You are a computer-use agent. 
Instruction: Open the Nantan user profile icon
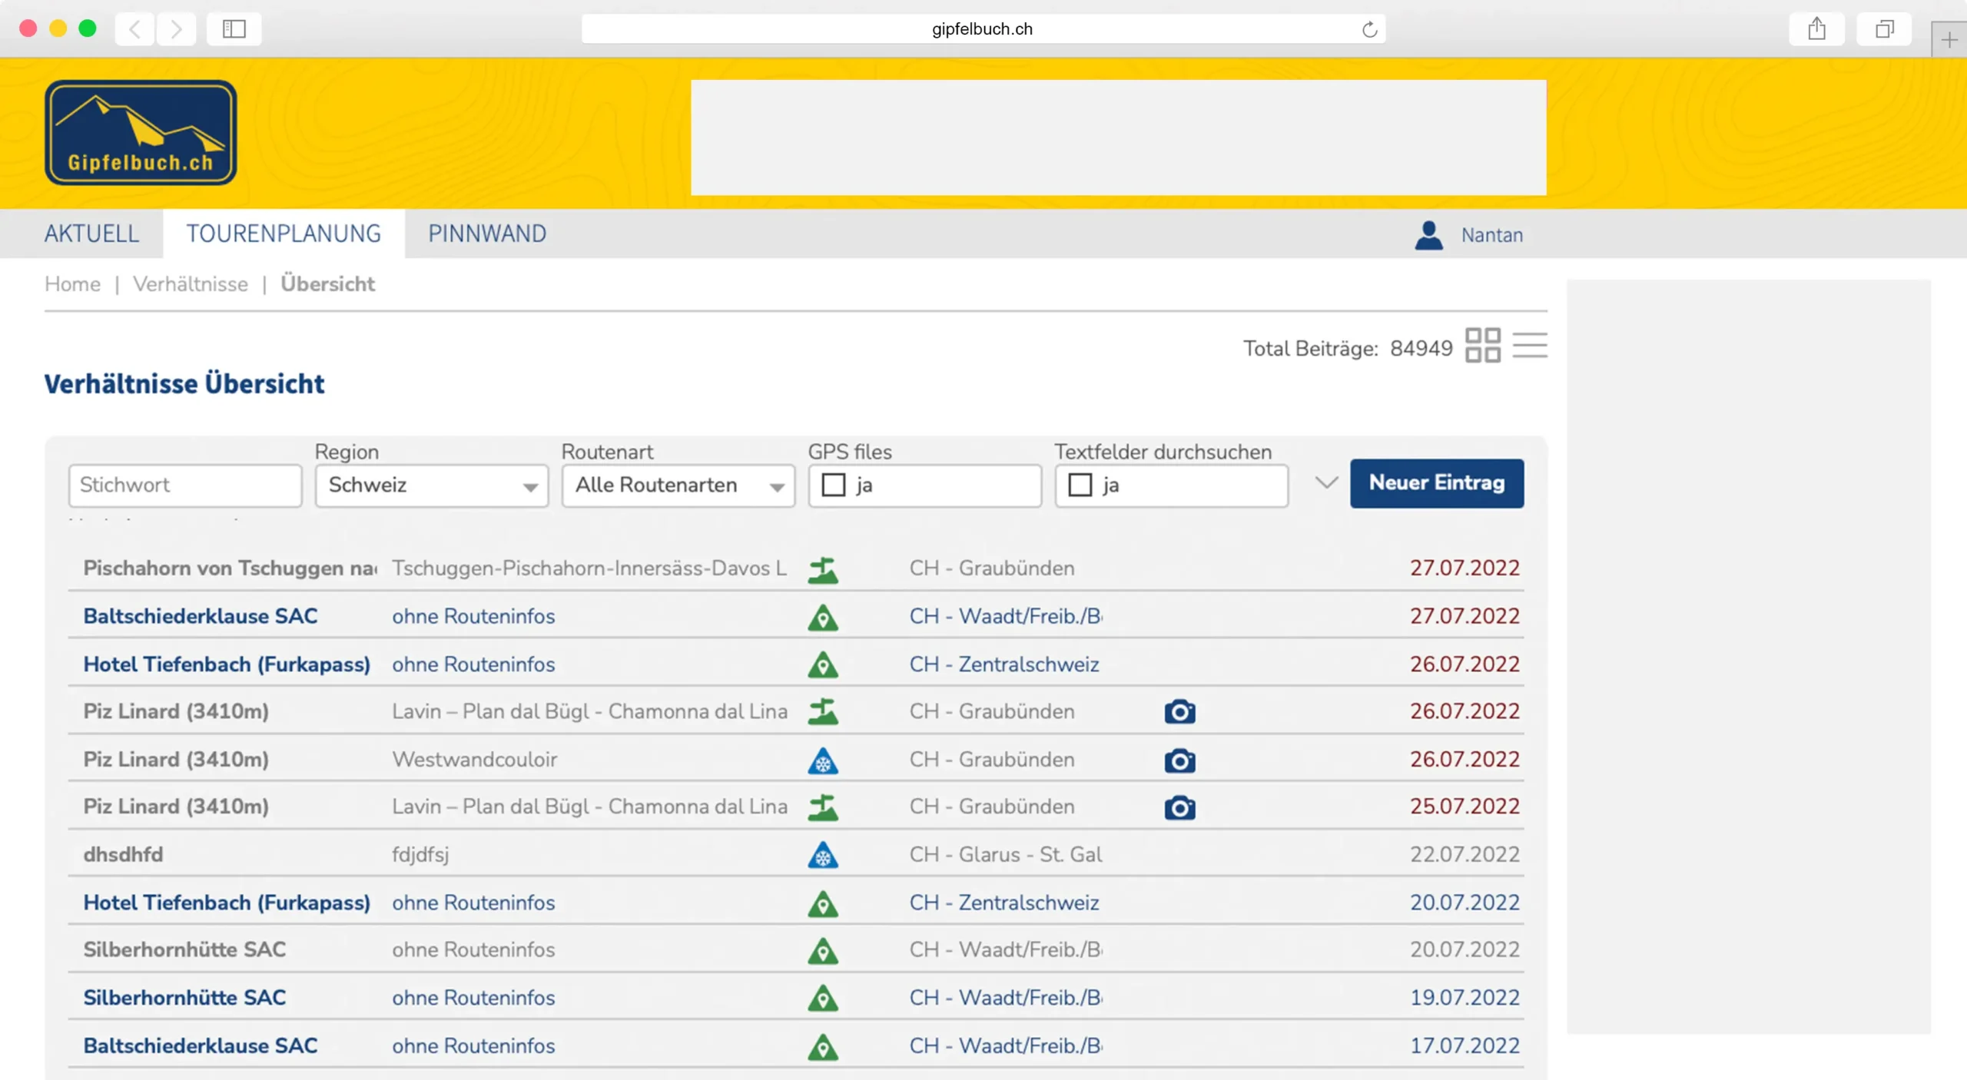(1428, 235)
